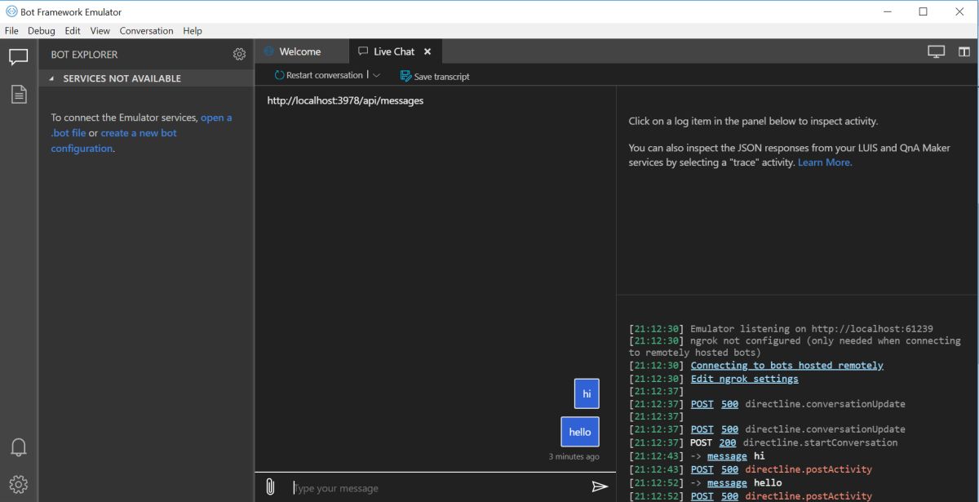Open the Learn More link

coord(824,162)
